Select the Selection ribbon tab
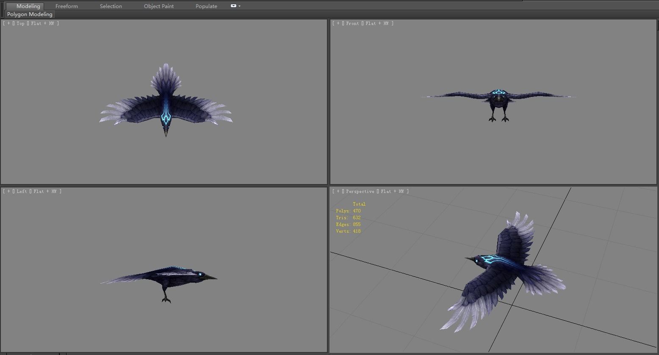Viewport: 659px width, 355px height. 111,6
